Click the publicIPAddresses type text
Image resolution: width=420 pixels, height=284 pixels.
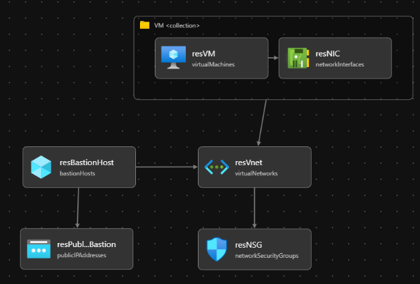click(81, 255)
